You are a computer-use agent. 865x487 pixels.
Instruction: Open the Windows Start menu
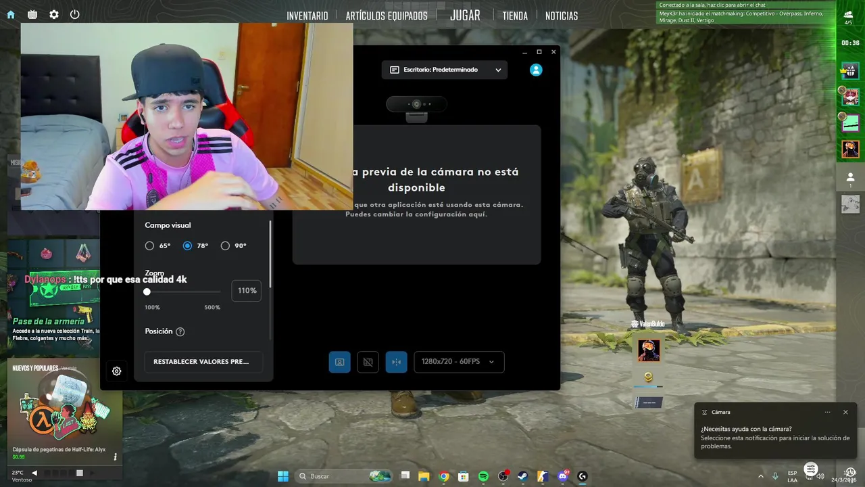click(x=283, y=476)
